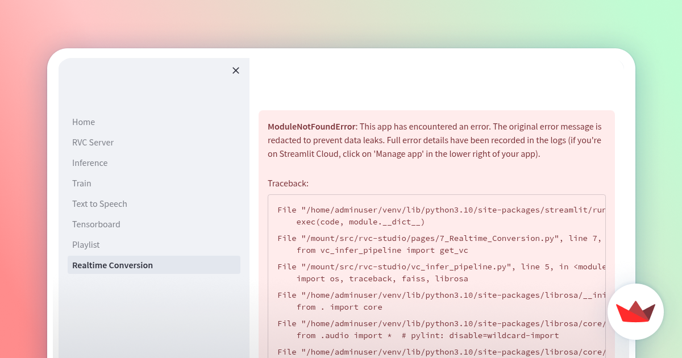Click the streamlit/run traceback file line
682x358 pixels.
click(442, 210)
